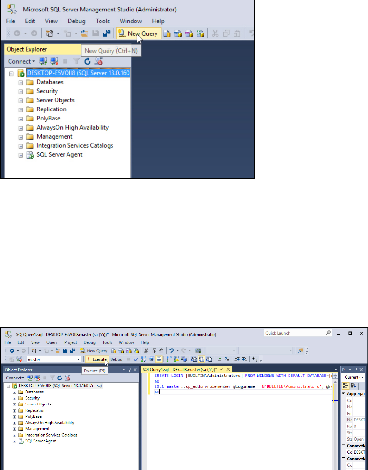Image resolution: width=368 pixels, height=470 pixels.
Task: Click Refresh icon in lower Object Explorer
Action: tap(60, 378)
